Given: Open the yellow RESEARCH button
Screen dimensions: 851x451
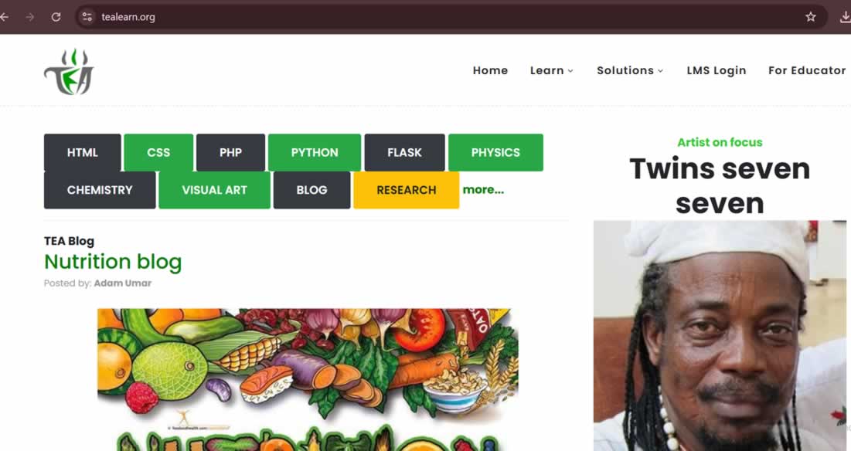Looking at the screenshot, I should 406,190.
